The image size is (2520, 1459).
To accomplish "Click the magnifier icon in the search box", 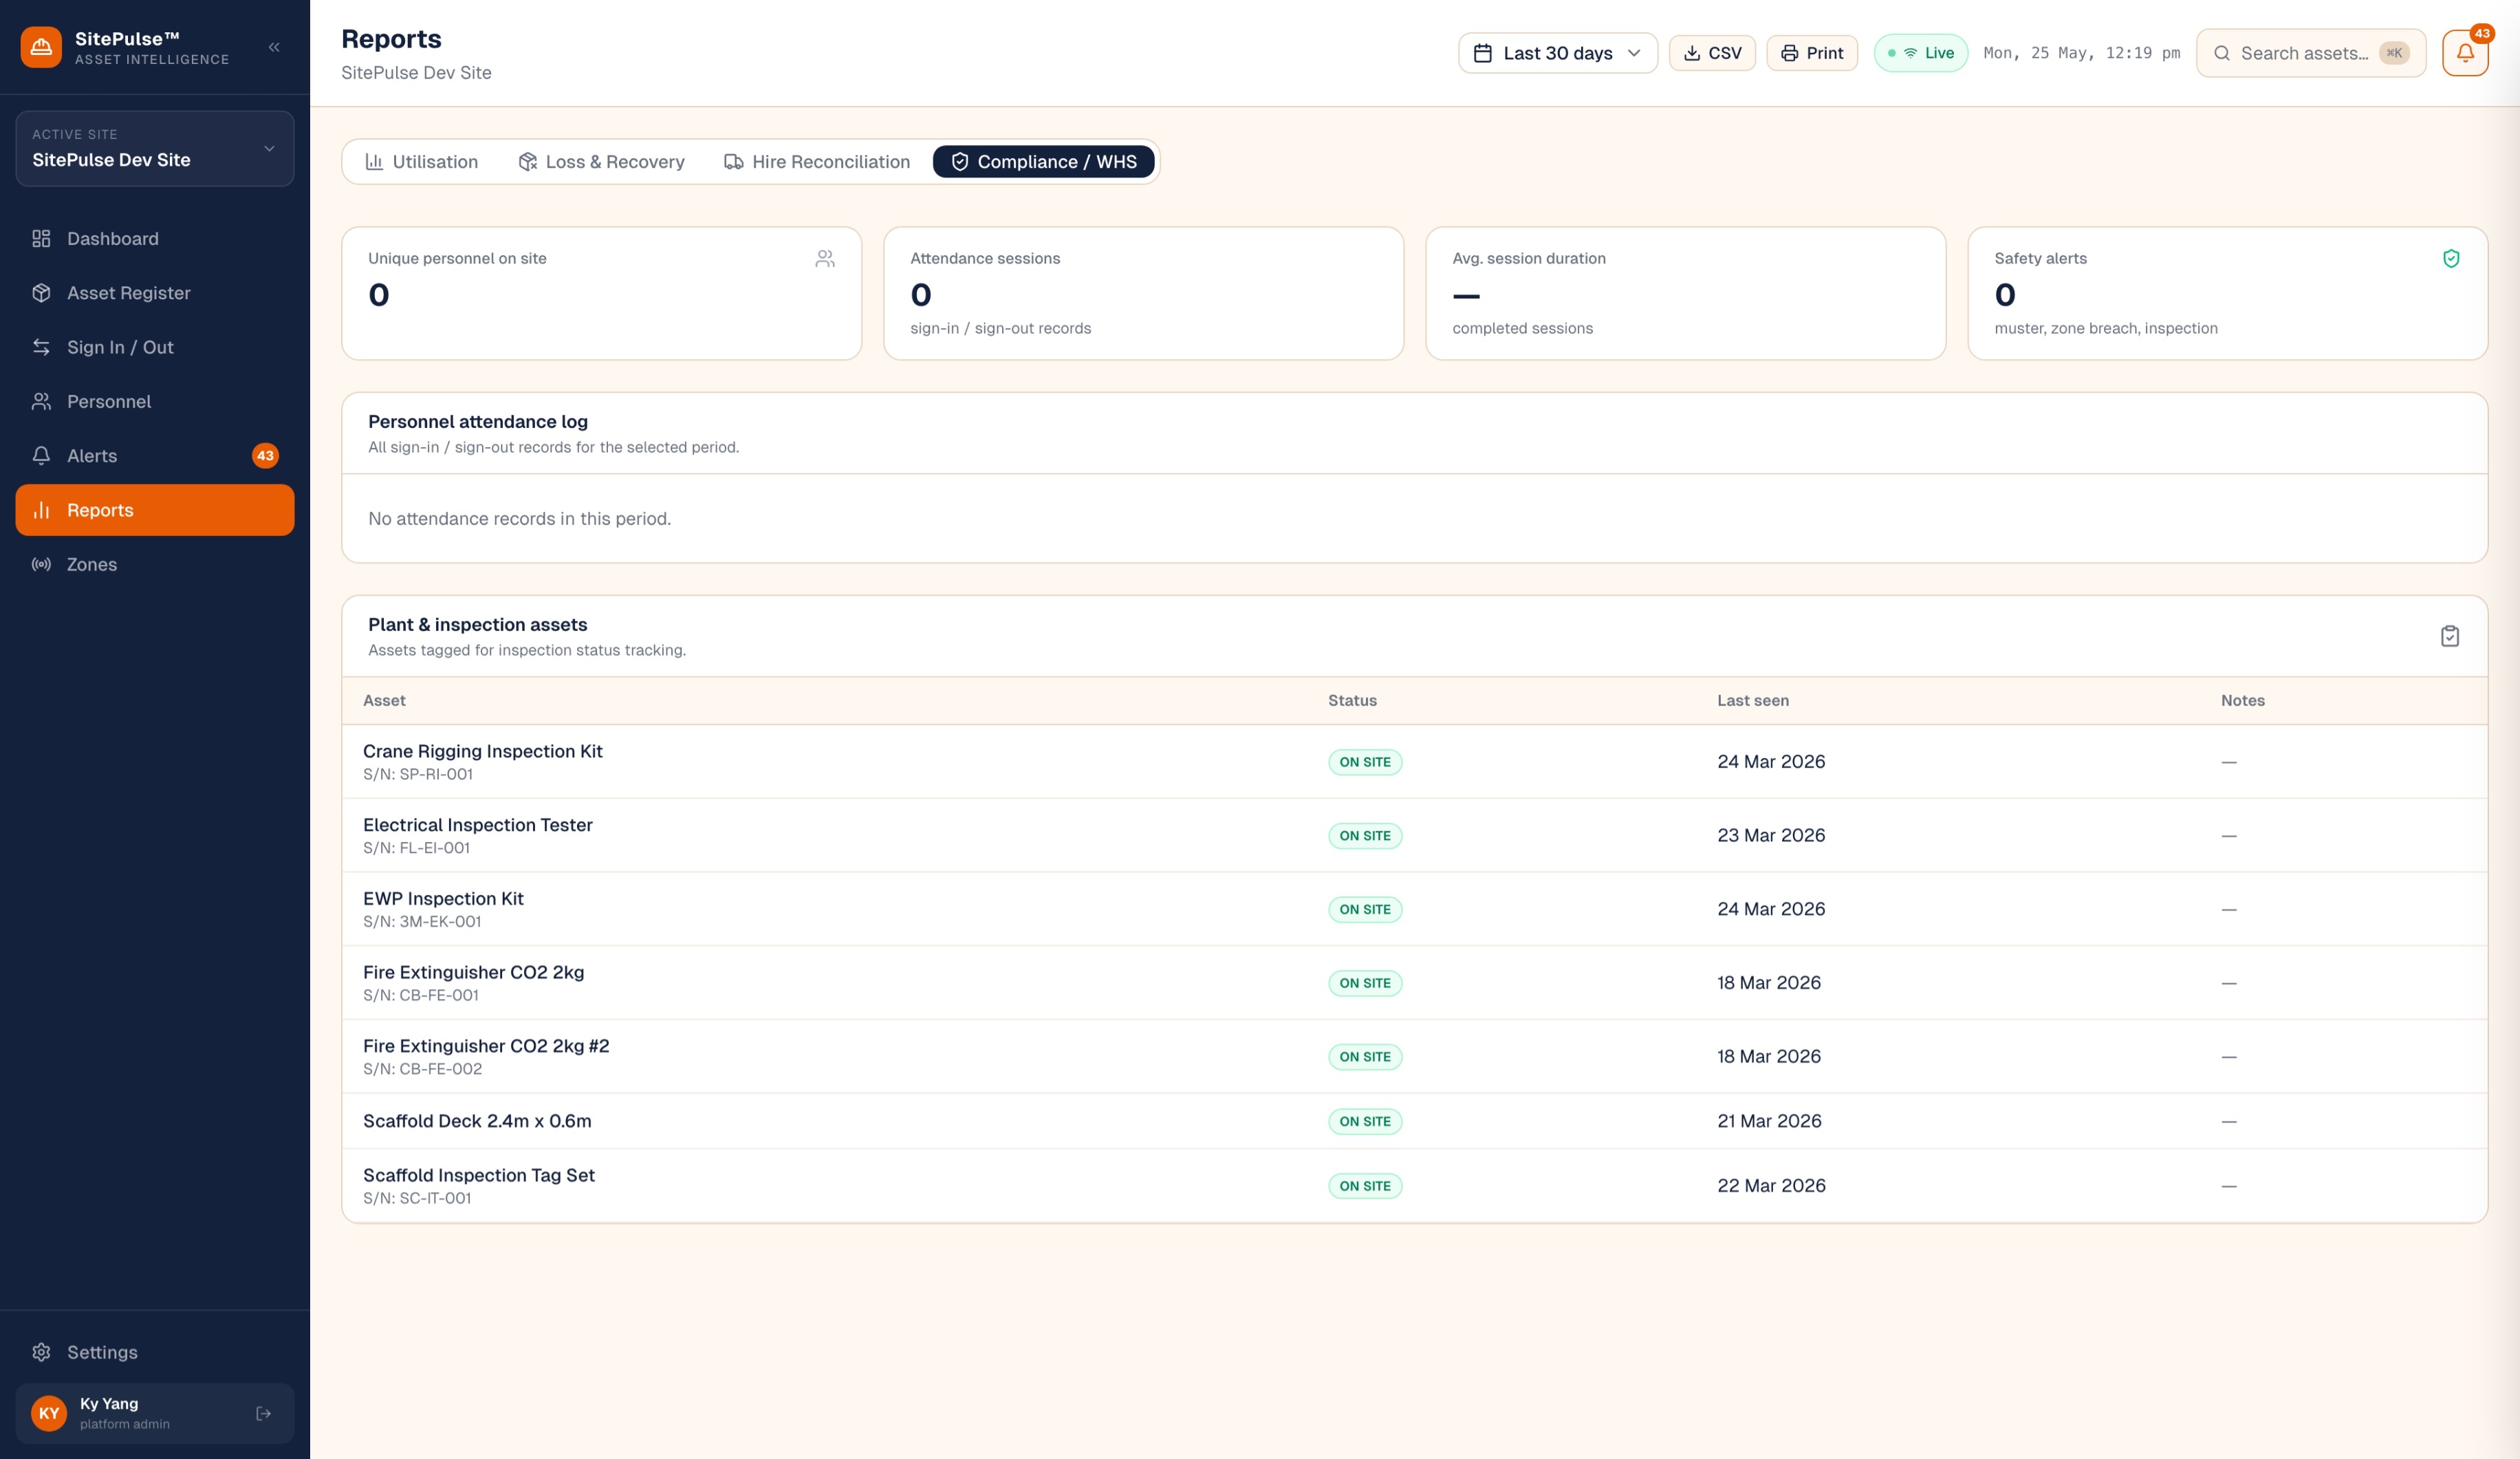I will [2222, 53].
